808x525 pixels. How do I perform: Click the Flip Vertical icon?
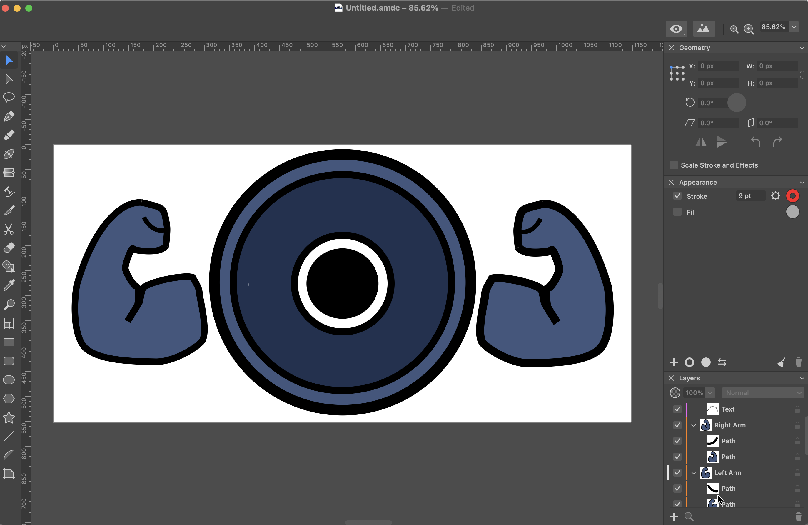click(722, 142)
